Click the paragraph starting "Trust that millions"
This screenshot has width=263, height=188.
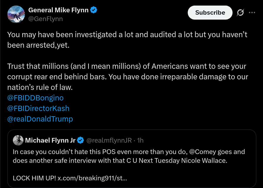[x=128, y=77]
